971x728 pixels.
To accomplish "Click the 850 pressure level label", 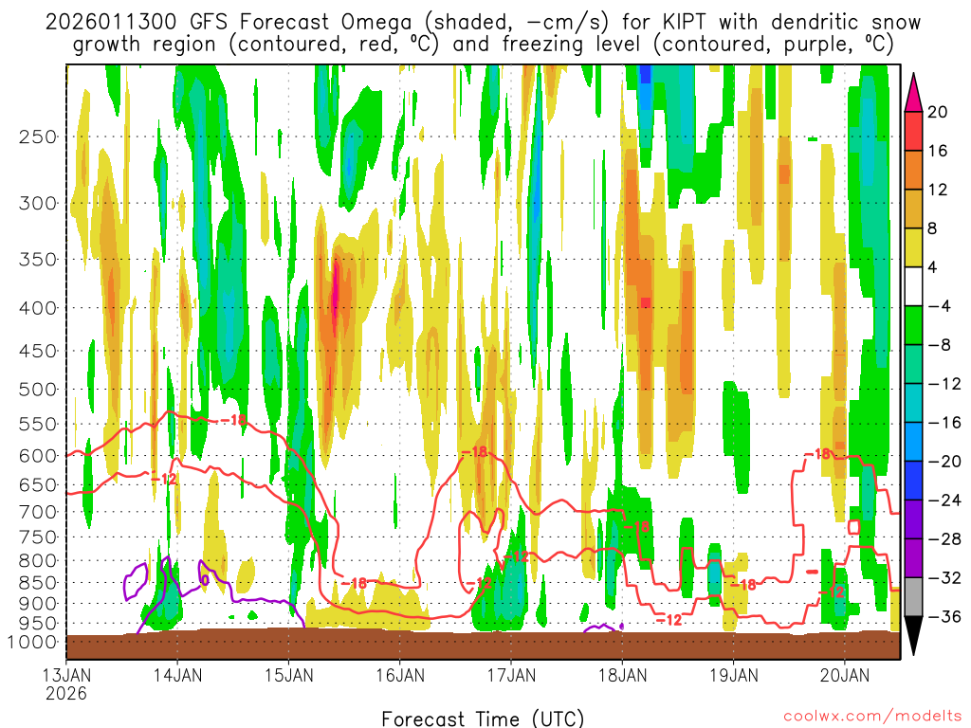I will click(38, 583).
